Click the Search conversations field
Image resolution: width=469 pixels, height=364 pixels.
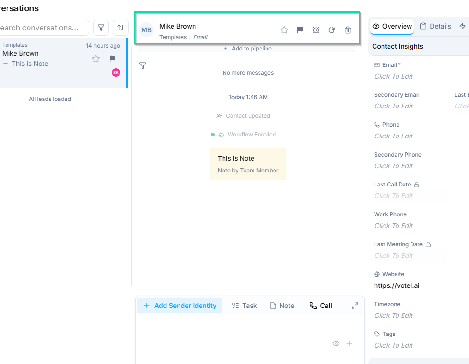42,28
